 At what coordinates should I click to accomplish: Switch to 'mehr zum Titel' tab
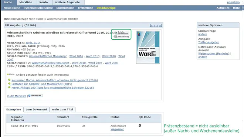click(x=62, y=109)
